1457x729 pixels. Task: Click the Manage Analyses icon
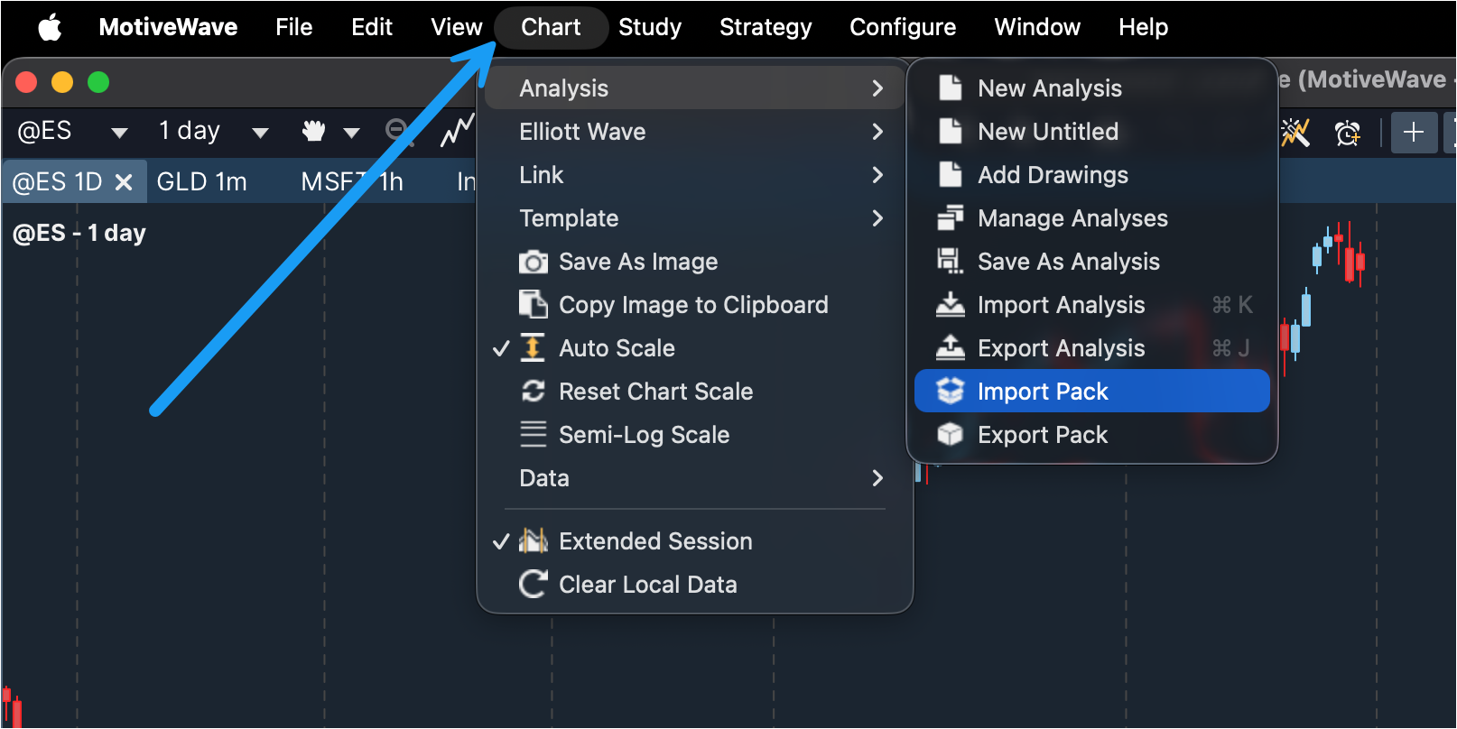point(950,218)
